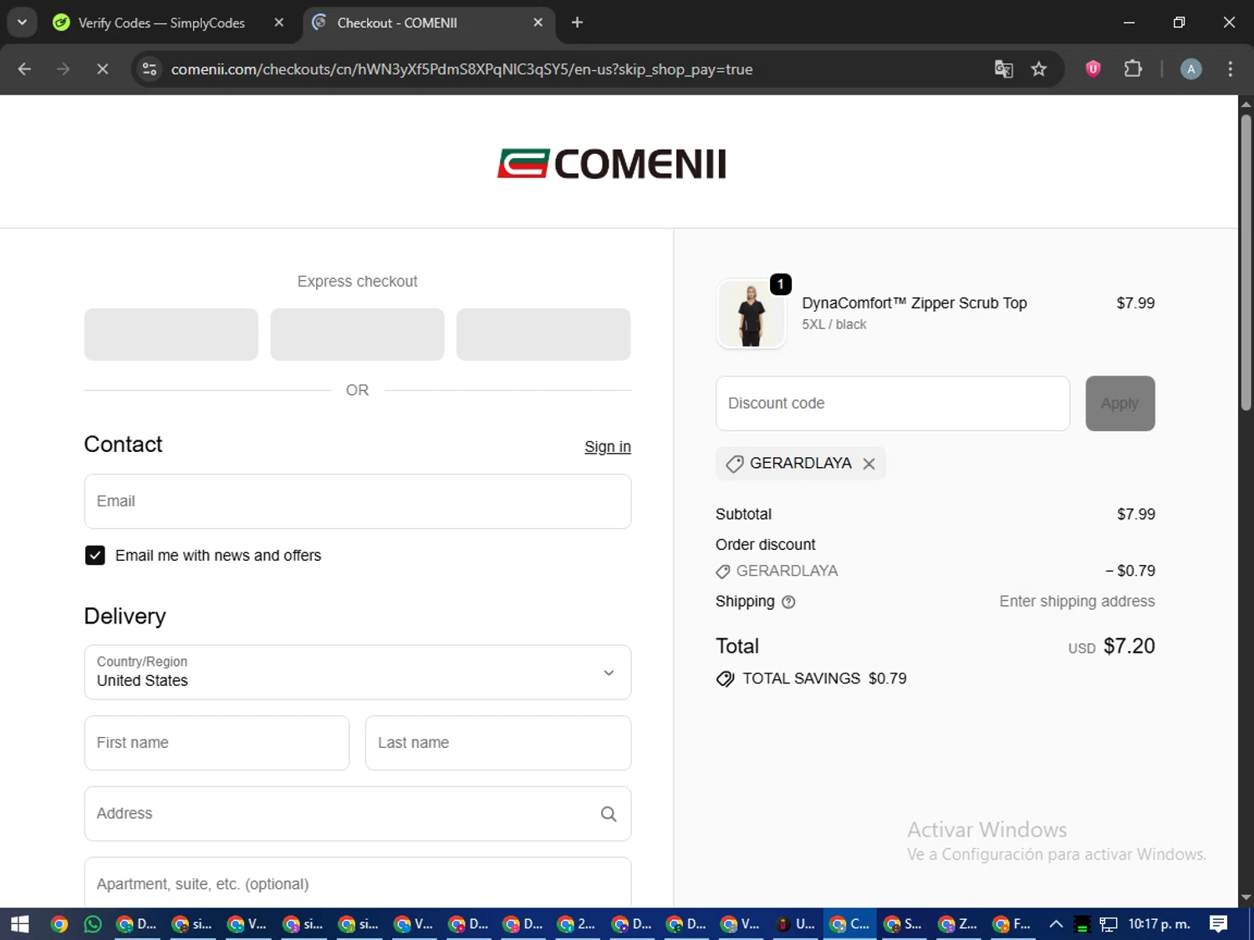Screen dimensions: 1254x940
Task: Click the taskbar clock showing 10:17 p. m.
Action: (x=1159, y=924)
